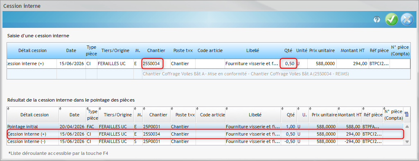419x161 pixels.
Task: Click Type pièce CI in entry row
Action: point(91,63)
